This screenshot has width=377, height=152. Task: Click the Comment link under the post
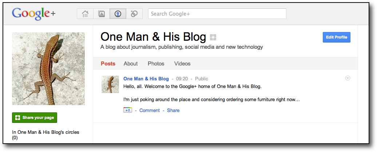click(150, 111)
